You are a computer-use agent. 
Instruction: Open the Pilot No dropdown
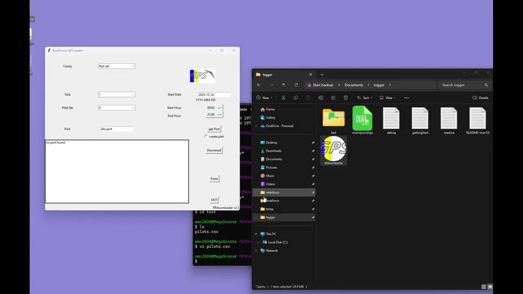tap(116, 108)
